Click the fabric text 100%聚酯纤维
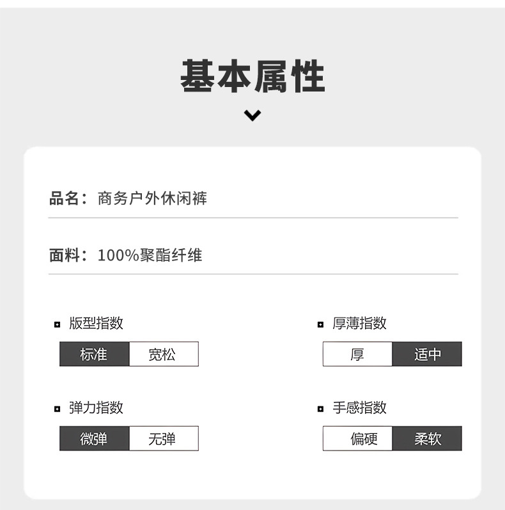The height and width of the screenshot is (510, 505). pyautogui.click(x=150, y=255)
